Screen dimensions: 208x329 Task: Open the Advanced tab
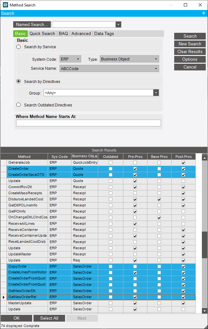[x=81, y=33]
